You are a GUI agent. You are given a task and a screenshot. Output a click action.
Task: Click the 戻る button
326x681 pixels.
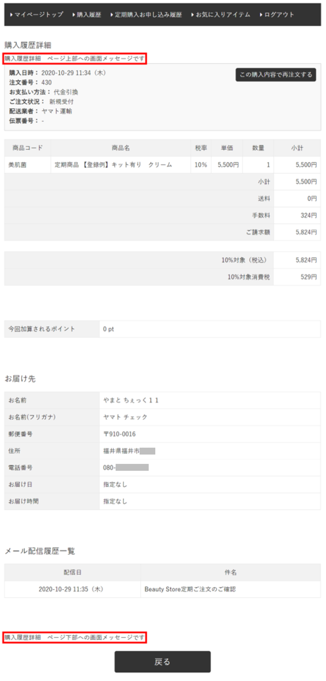coord(162,662)
